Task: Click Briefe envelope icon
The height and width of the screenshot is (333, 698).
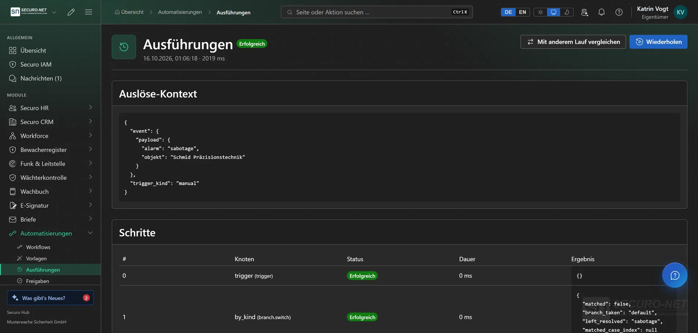Action: tap(13, 219)
